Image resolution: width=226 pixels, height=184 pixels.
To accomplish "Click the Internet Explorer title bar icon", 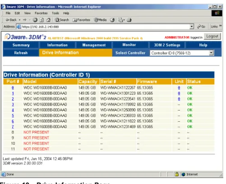I will pos(4,7).
